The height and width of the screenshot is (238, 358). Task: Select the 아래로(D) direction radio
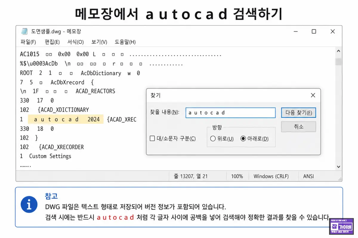(x=243, y=139)
